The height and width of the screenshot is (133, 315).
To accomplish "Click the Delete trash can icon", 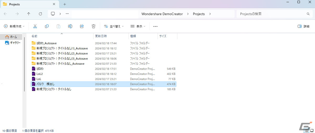I will pos(93,26).
